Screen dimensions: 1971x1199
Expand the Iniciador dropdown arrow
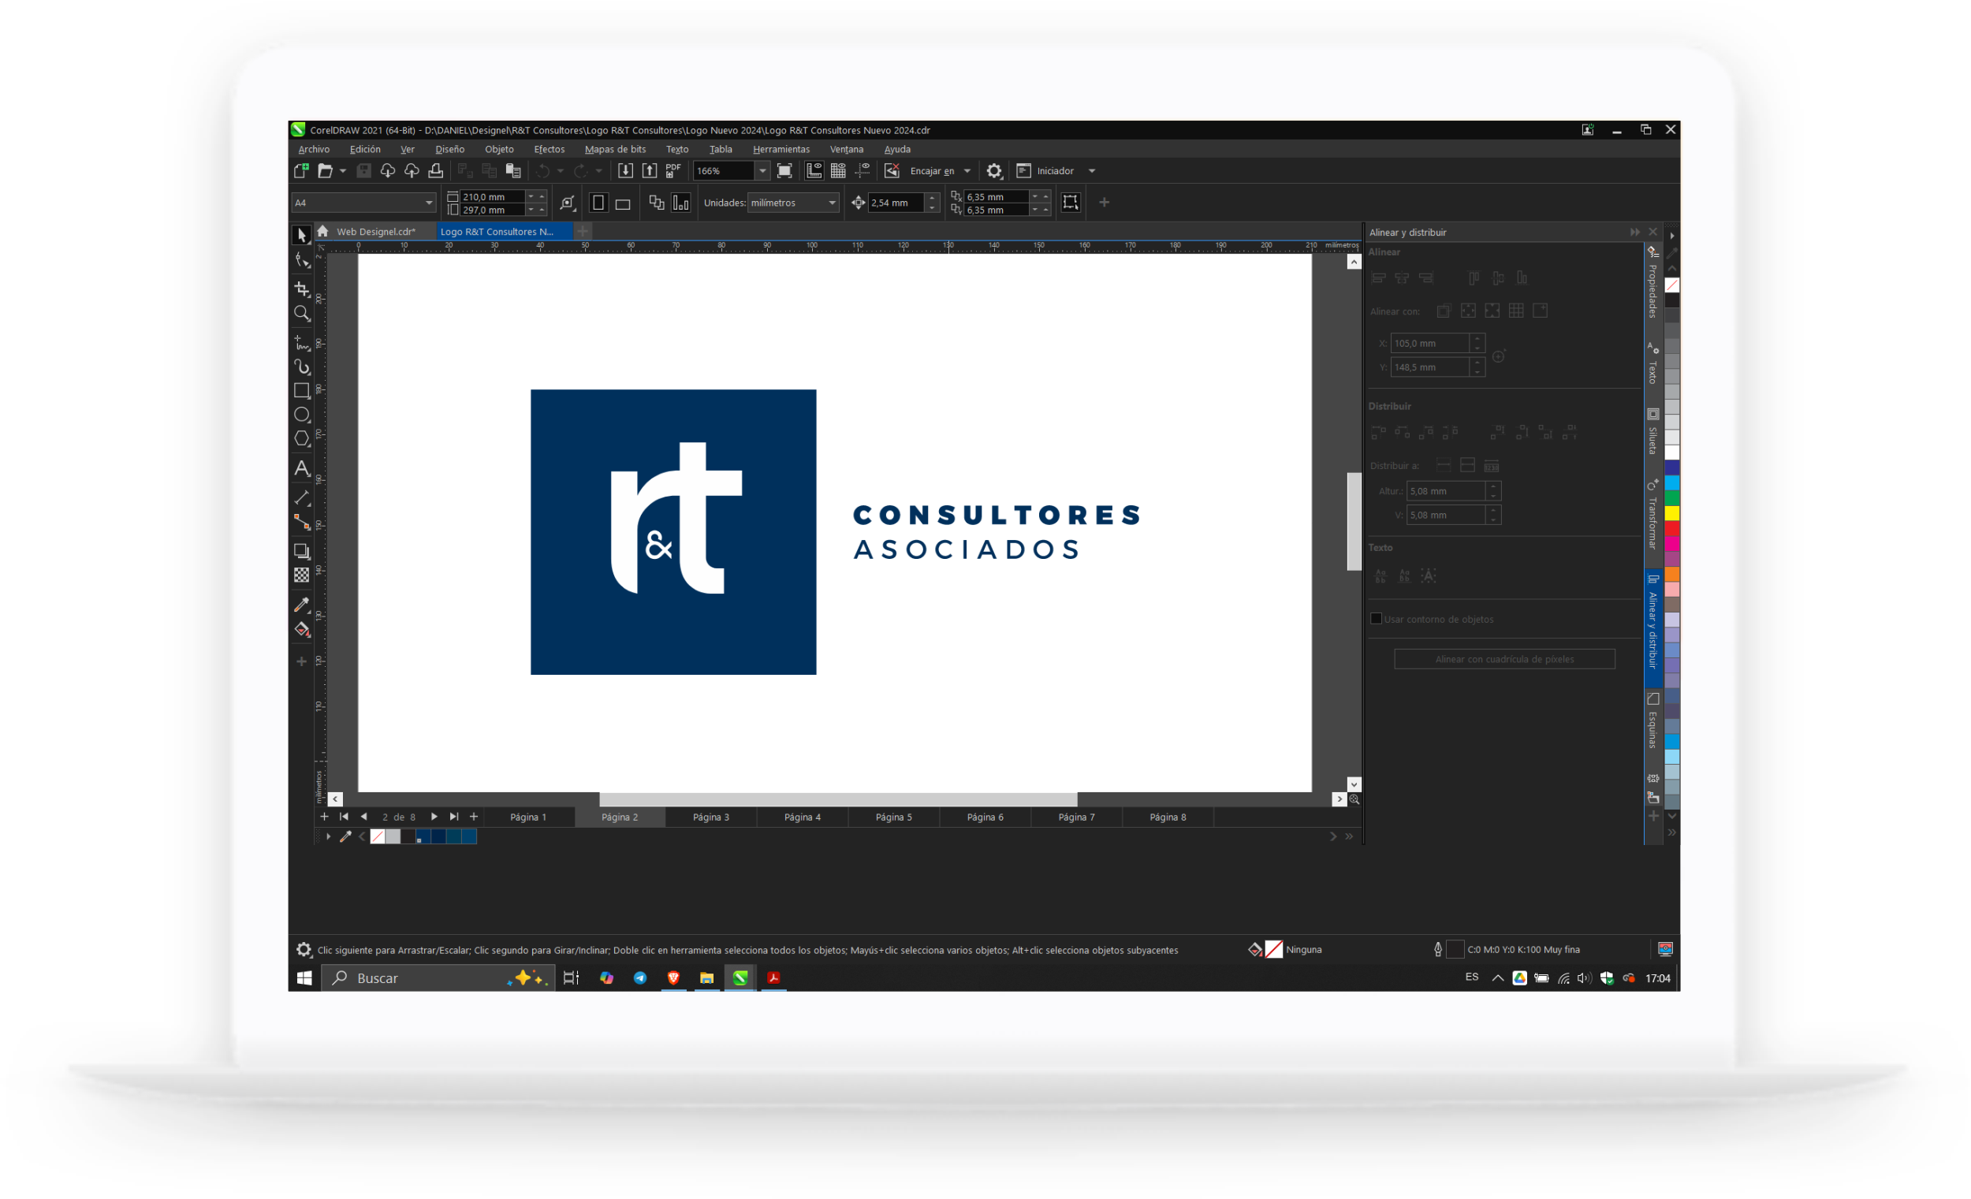coord(1092,170)
